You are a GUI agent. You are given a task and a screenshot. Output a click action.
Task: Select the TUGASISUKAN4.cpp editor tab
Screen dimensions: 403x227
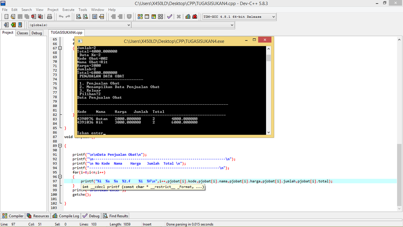tap(66, 32)
